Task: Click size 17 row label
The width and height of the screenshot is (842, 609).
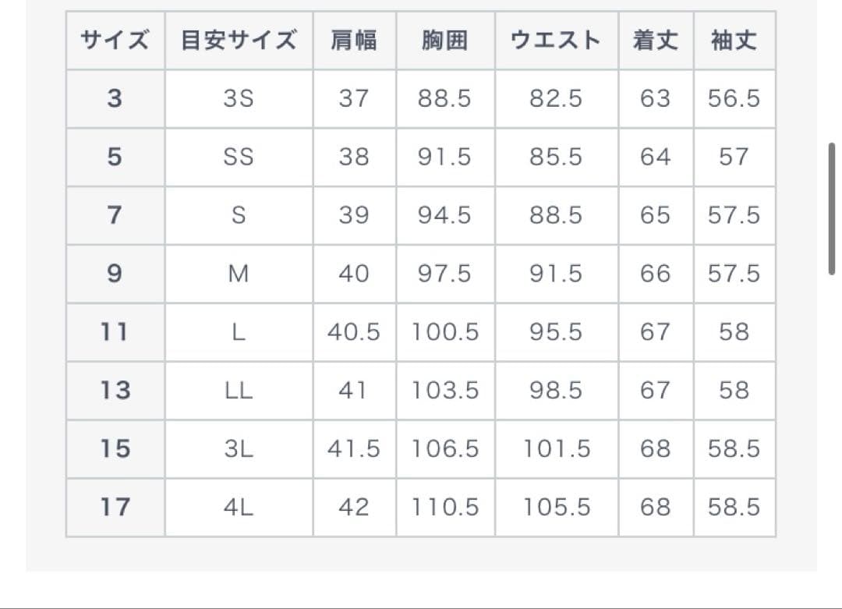Action: (x=115, y=508)
